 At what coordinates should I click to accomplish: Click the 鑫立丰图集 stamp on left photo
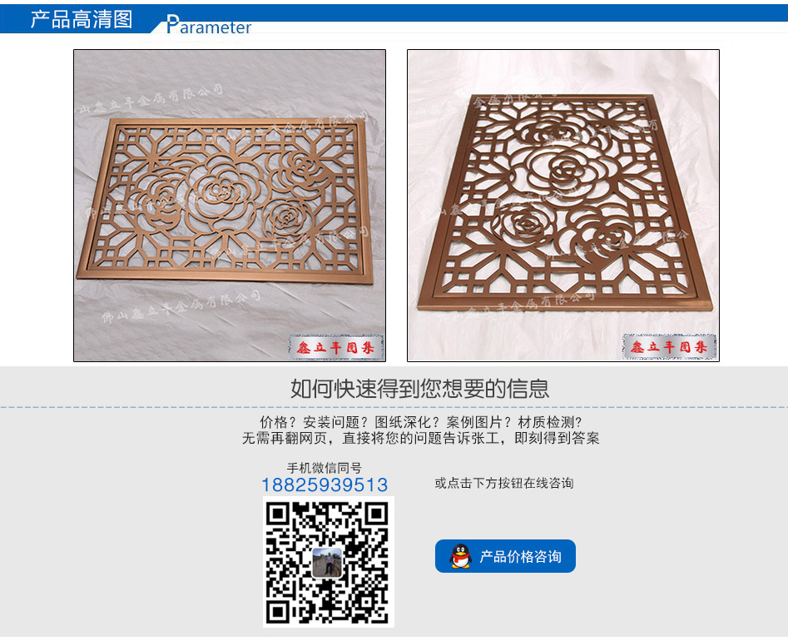coord(335,347)
